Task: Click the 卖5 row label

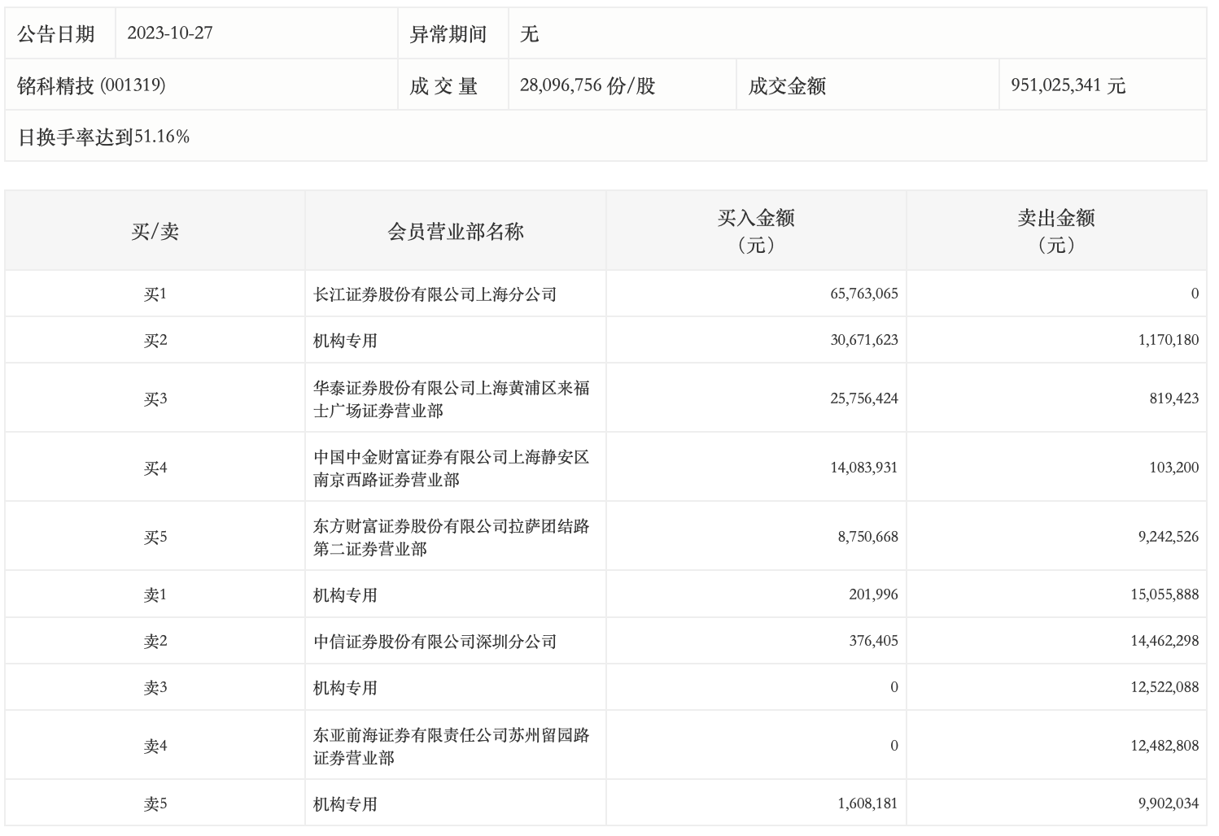Action: [x=155, y=804]
